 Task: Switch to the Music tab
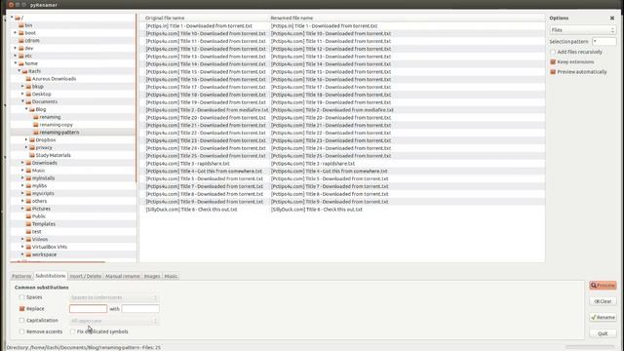coord(172,276)
